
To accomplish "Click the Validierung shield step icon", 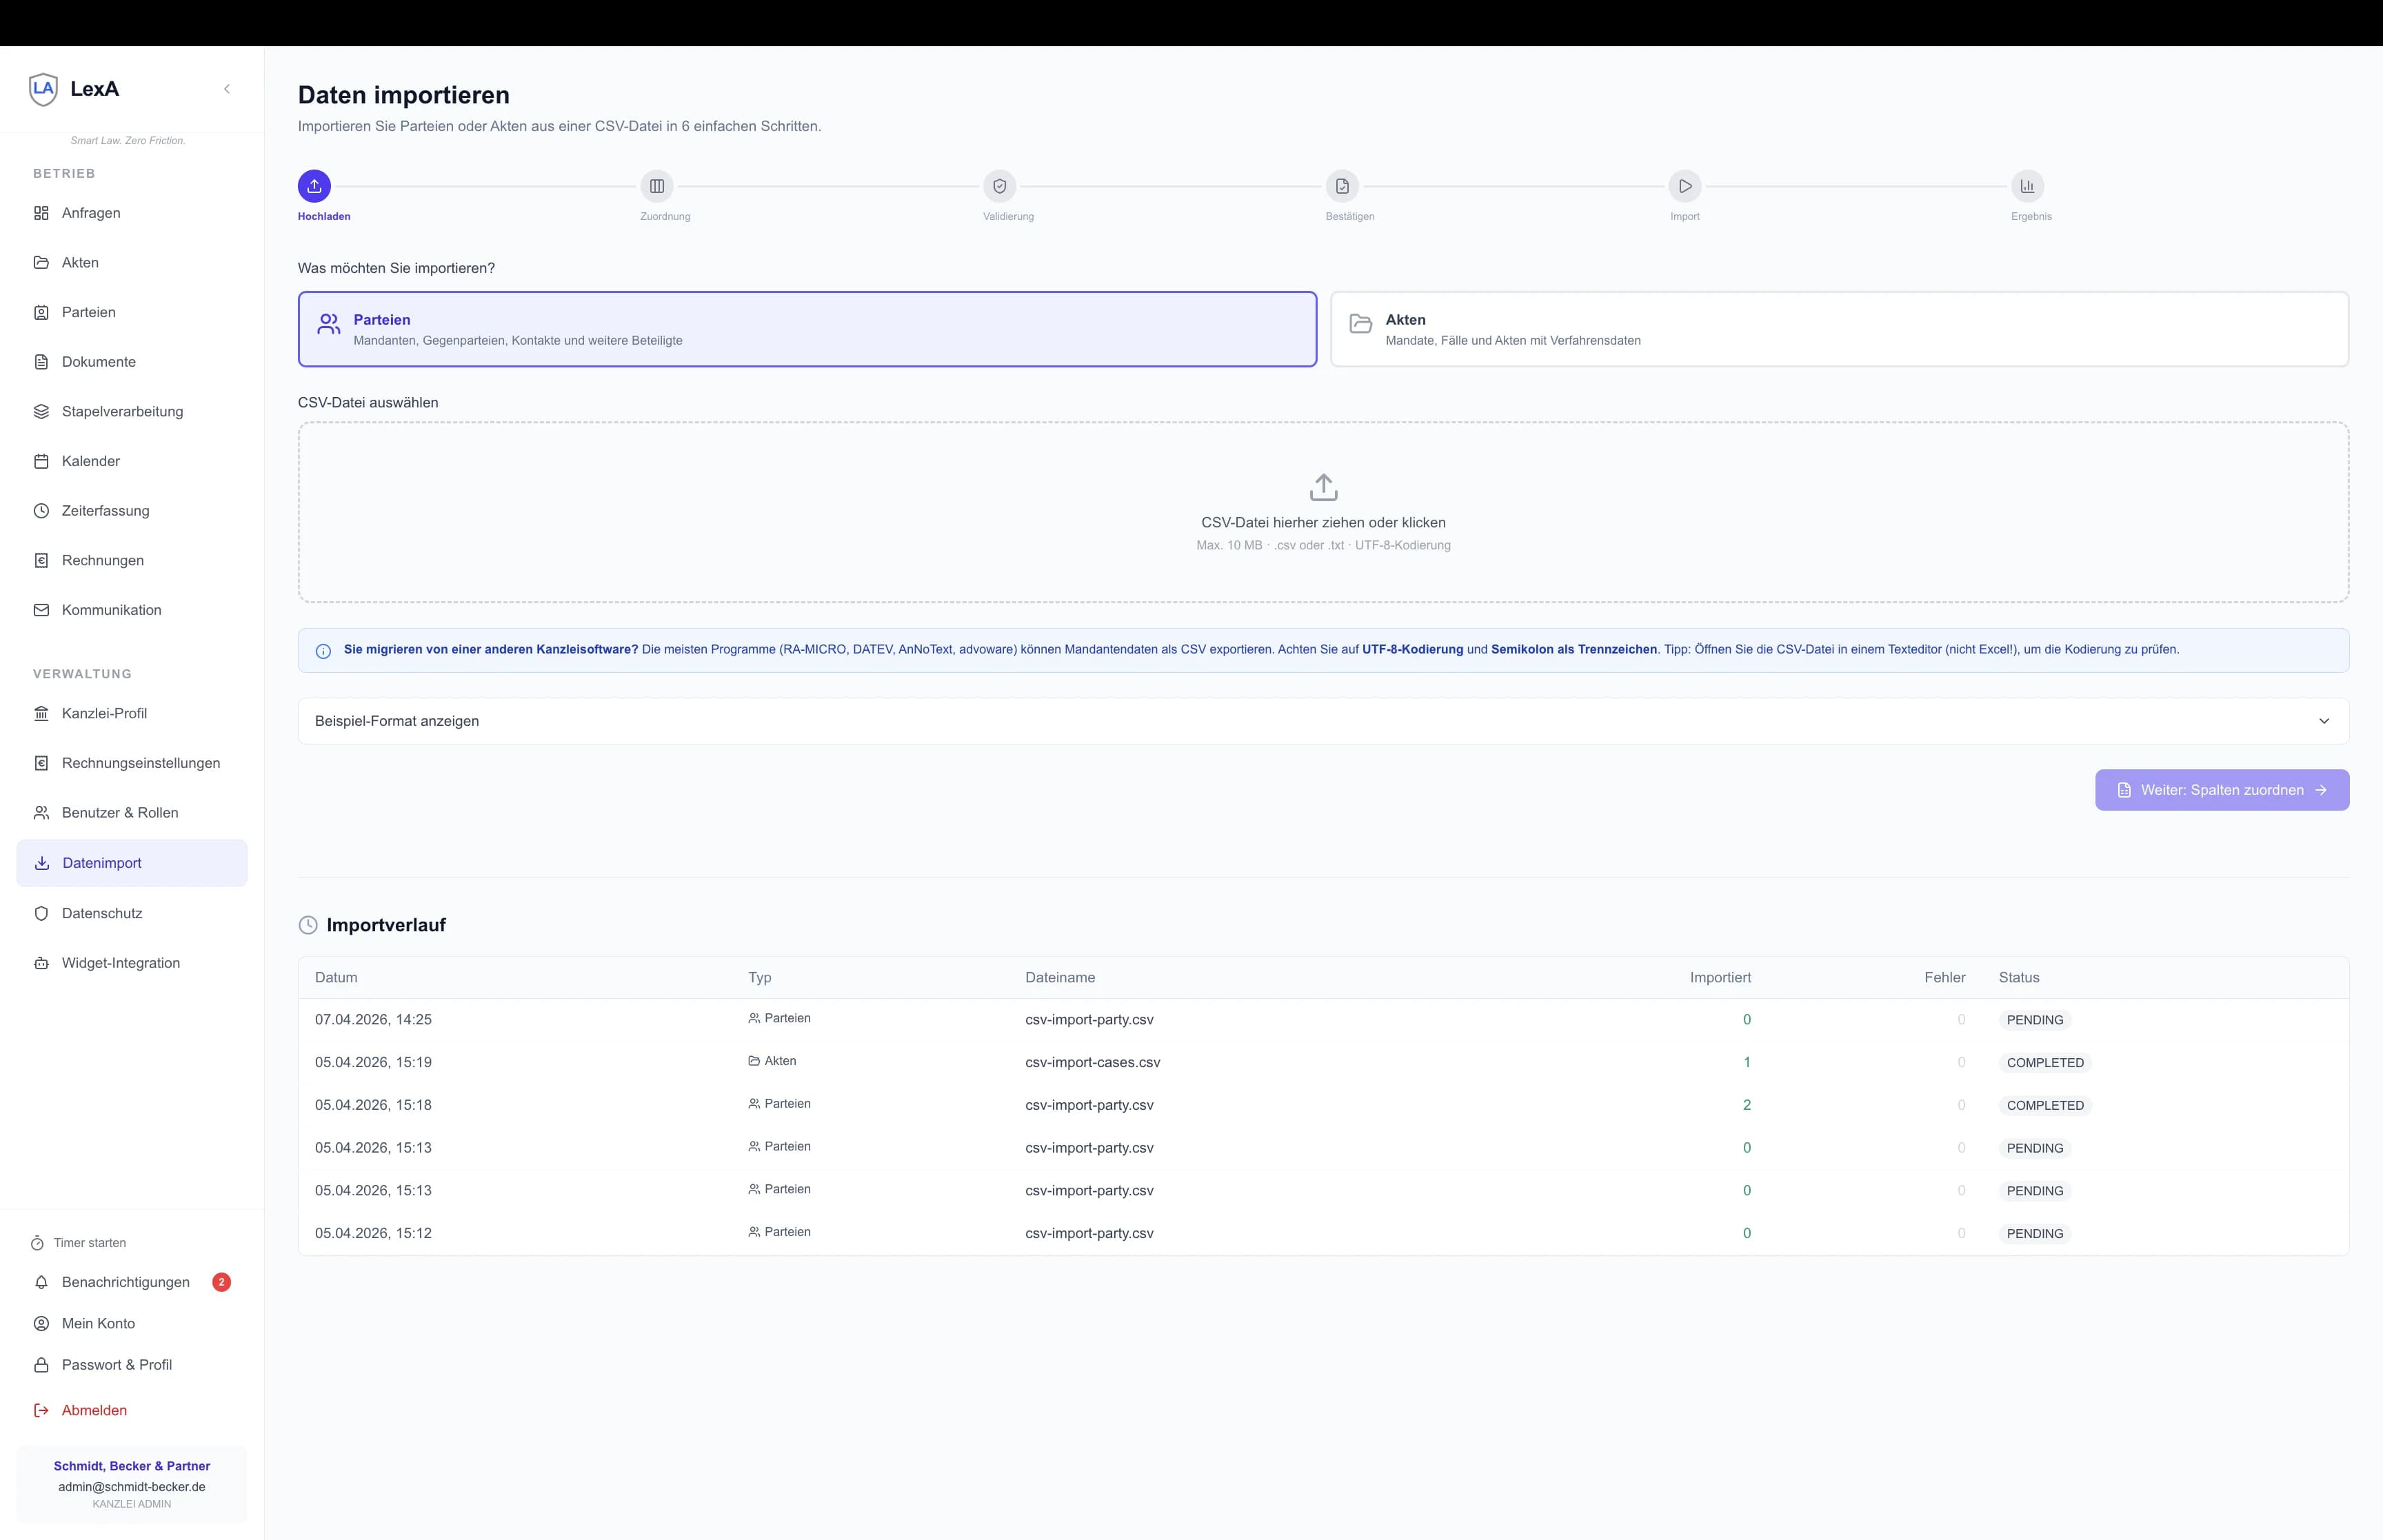I will (999, 186).
